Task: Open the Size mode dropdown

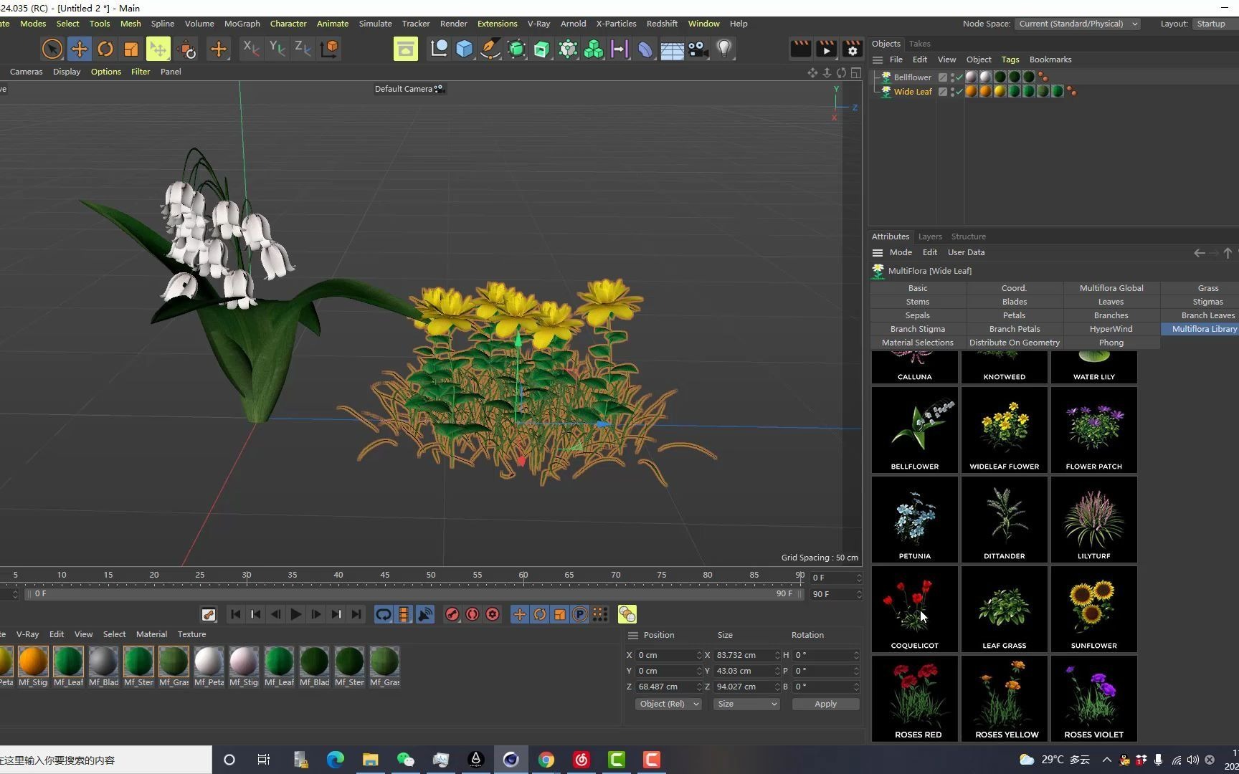Action: (746, 704)
